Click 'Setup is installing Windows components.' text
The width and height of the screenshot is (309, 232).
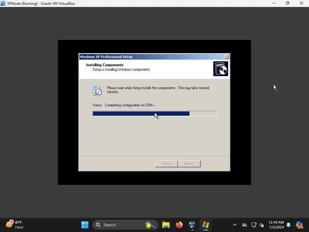click(x=121, y=69)
